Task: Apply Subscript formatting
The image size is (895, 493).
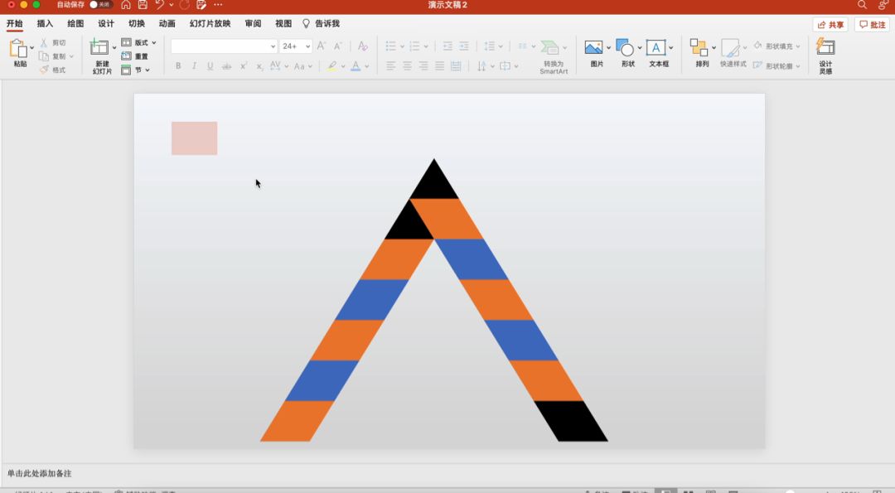Action: click(x=259, y=66)
